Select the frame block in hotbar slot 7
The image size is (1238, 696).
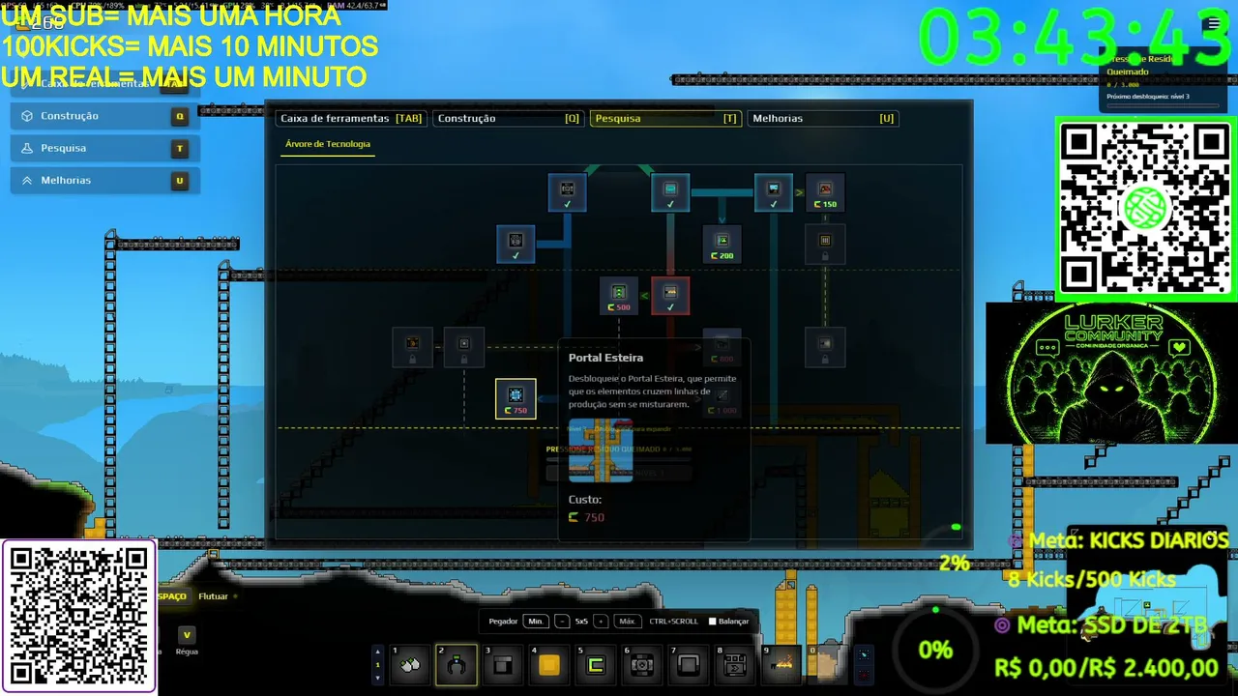click(688, 665)
